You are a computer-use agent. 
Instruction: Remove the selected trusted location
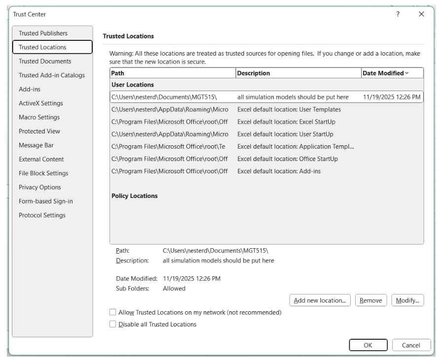tap(371, 300)
